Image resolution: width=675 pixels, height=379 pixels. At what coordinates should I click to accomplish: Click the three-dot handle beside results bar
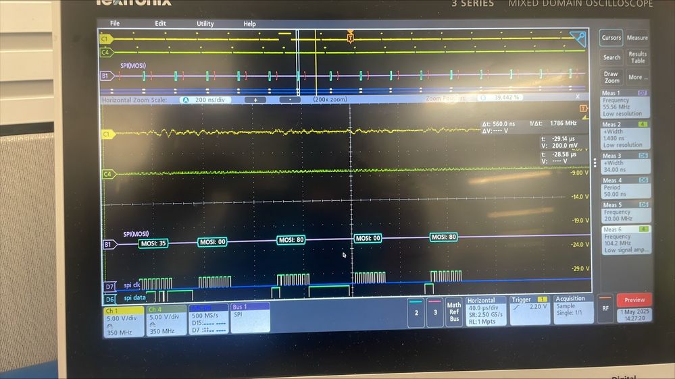click(x=595, y=163)
